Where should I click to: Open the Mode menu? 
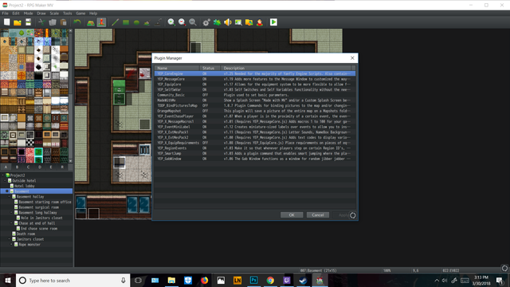click(x=29, y=14)
